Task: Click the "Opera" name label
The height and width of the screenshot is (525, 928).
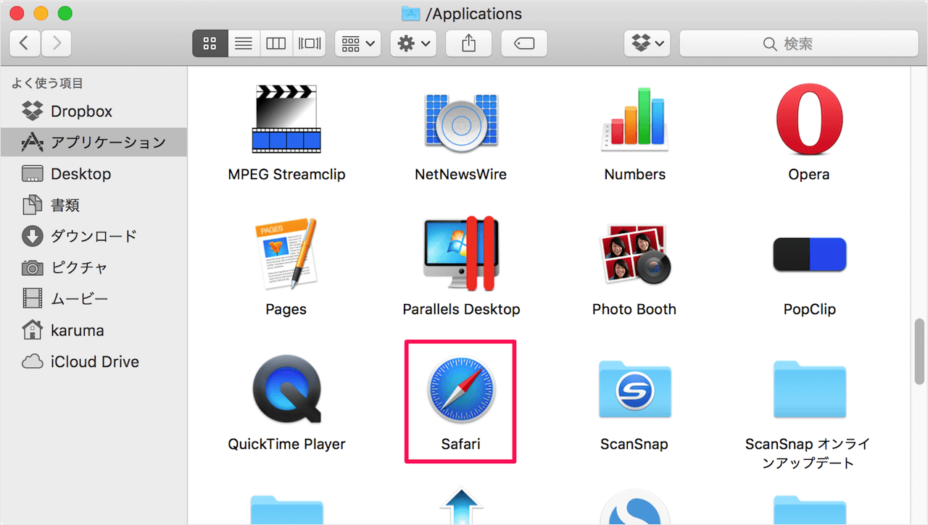Action: [x=809, y=175]
